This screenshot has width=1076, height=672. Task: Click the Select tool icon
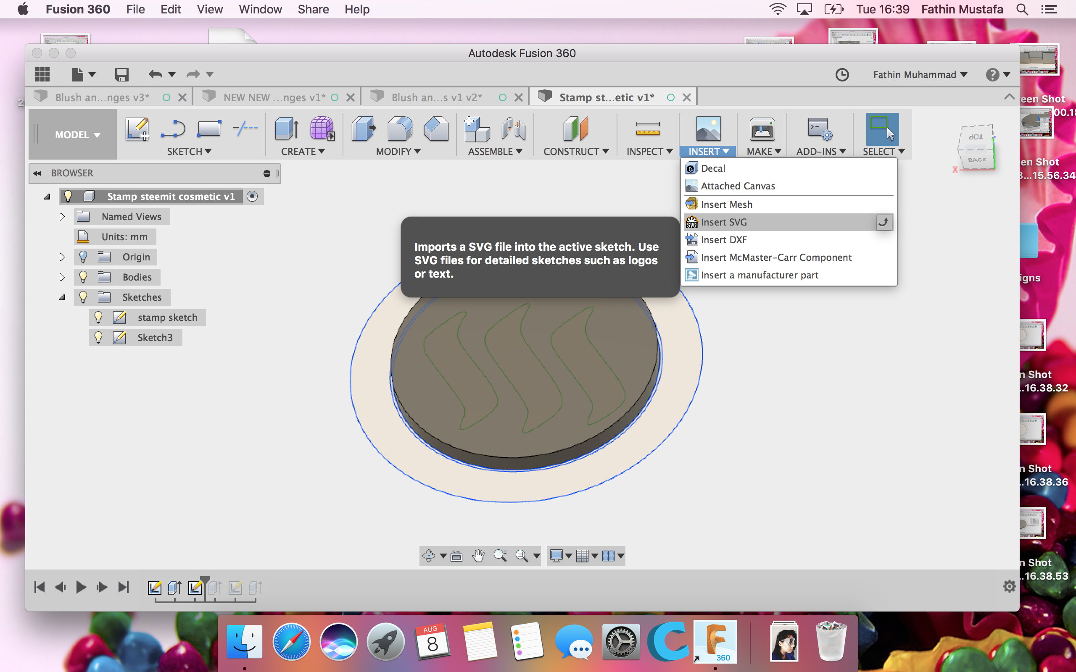[x=882, y=129]
